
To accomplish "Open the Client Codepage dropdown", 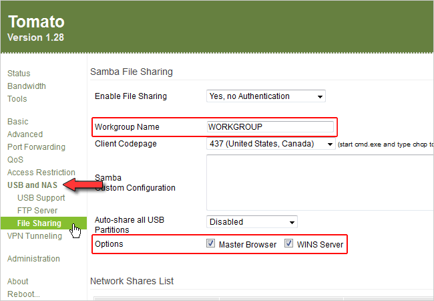I will 270,144.
